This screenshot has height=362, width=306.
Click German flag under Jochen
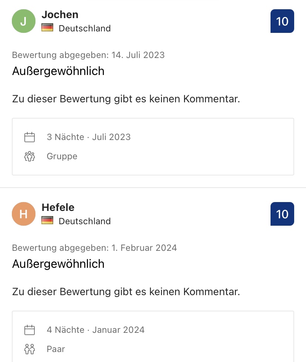[x=47, y=28]
